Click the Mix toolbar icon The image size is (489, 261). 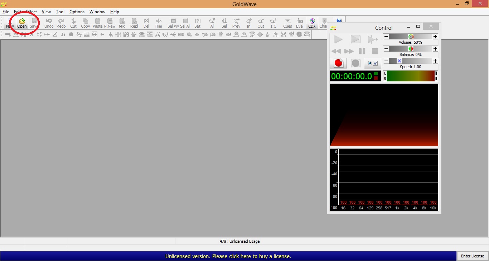122,23
